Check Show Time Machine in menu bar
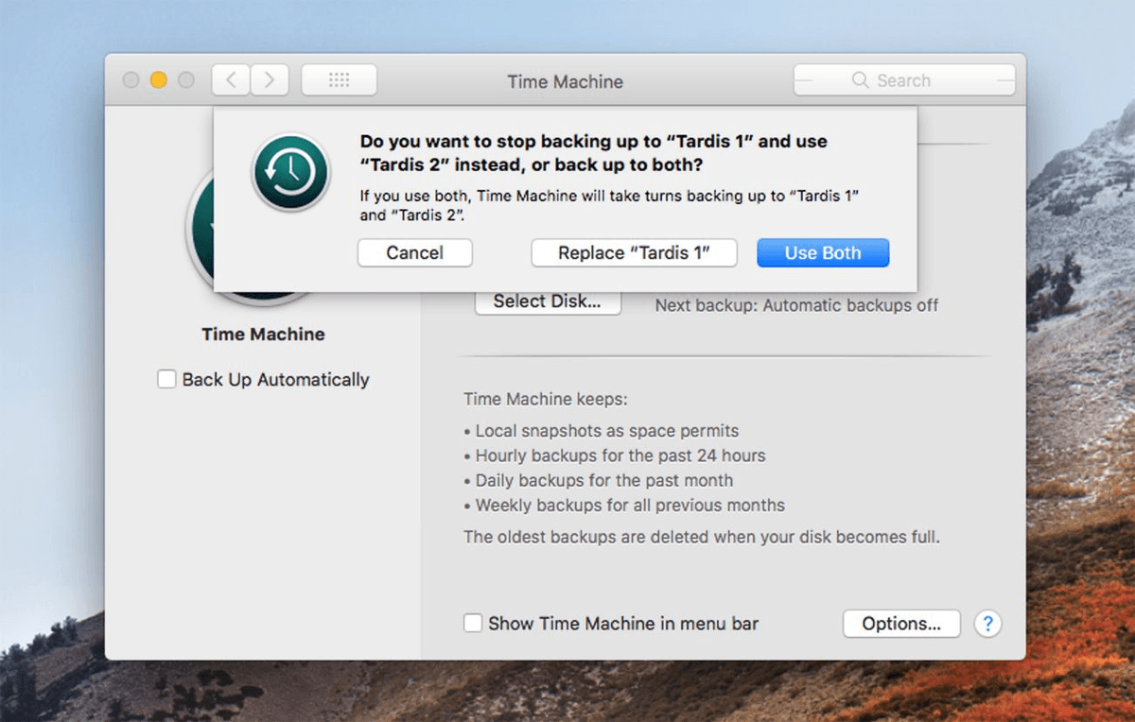This screenshot has height=722, width=1135. coord(472,623)
